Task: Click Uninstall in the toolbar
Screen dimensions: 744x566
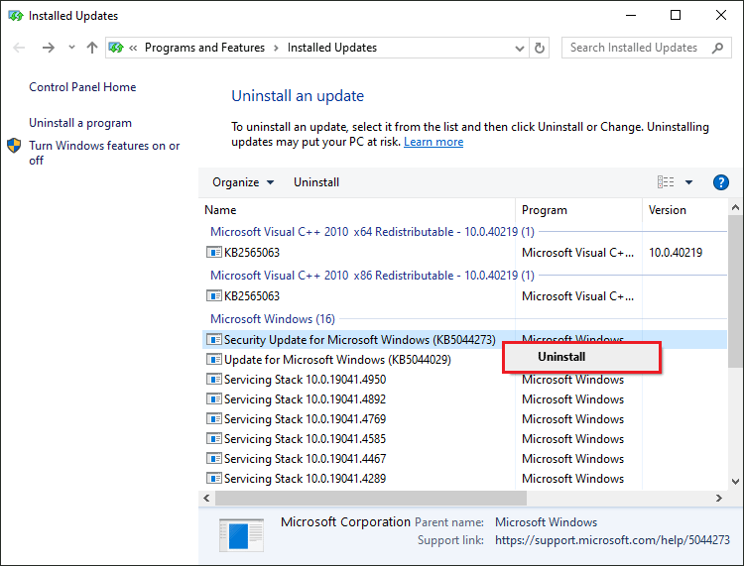Action: pos(316,182)
